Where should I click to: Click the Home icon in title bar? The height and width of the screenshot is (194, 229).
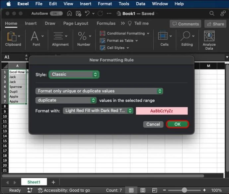[69, 14]
